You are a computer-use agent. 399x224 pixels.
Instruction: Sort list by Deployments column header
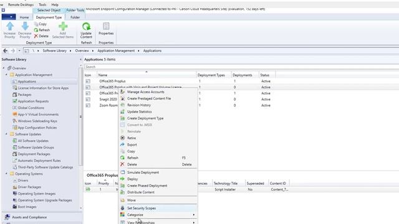[x=245, y=75]
